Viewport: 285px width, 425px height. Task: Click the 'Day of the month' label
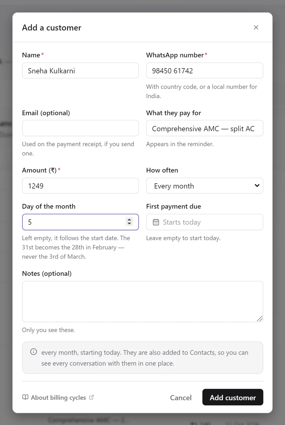[x=49, y=206]
